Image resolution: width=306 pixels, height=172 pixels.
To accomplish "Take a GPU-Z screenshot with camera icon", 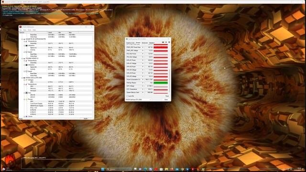I will pos(163,42).
